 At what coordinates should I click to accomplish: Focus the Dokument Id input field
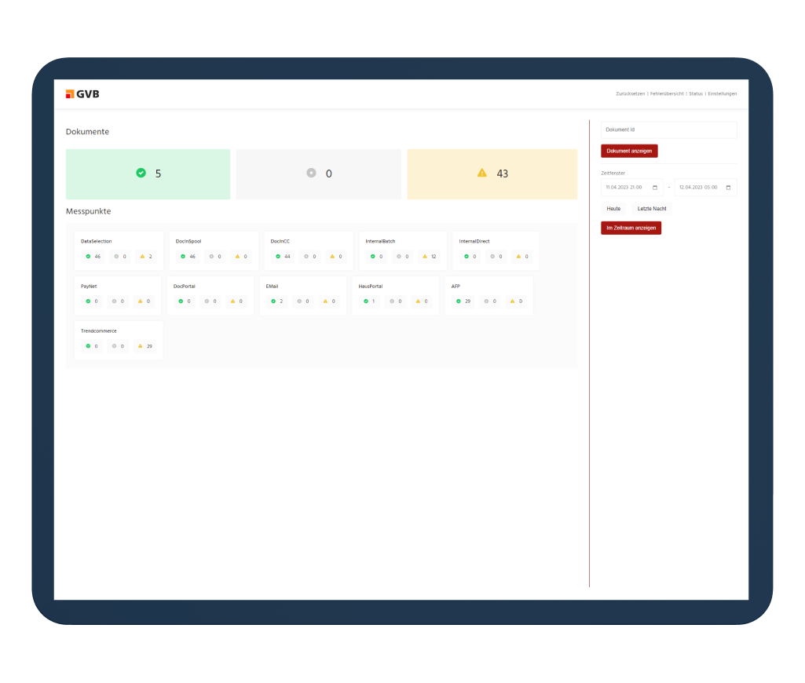(x=668, y=130)
